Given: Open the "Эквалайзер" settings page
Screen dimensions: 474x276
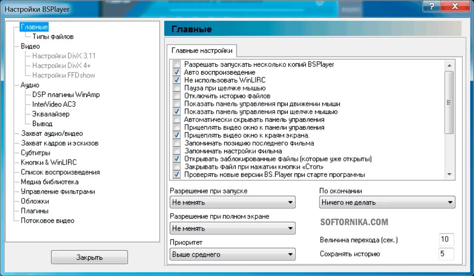Looking at the screenshot, I should [x=51, y=114].
